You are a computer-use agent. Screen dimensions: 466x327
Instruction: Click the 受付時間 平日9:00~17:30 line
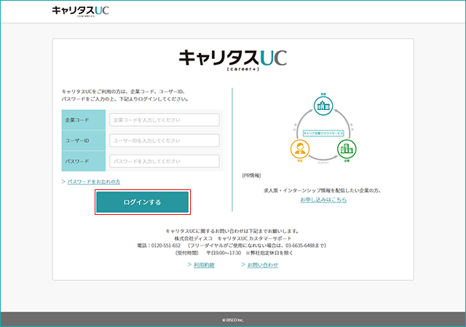tap(234, 253)
